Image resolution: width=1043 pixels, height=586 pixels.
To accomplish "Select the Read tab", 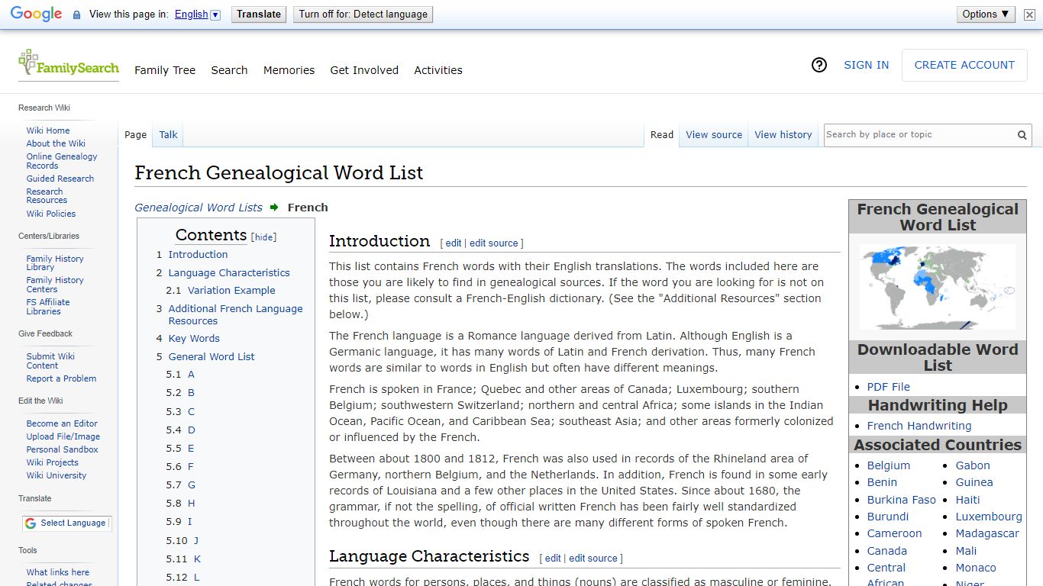I will pyautogui.click(x=662, y=135).
